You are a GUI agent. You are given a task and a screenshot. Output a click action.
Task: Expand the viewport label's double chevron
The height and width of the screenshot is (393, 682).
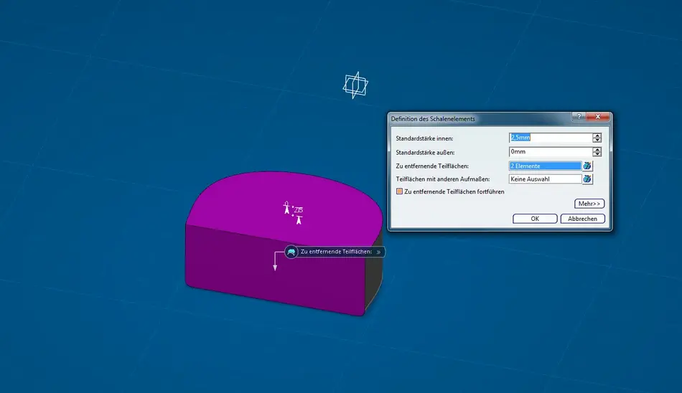pos(378,252)
